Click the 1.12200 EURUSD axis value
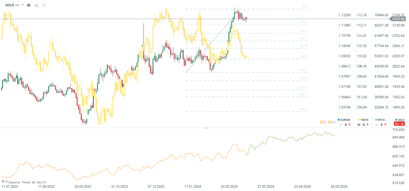 pos(344,15)
